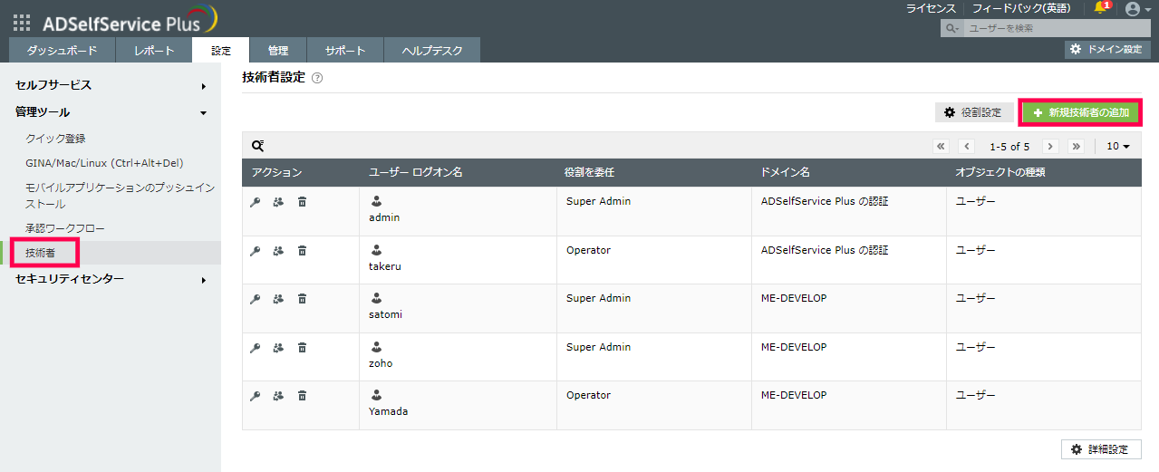The height and width of the screenshot is (472, 1159).
Task: Click the key icon for admin row
Action: pos(256,202)
